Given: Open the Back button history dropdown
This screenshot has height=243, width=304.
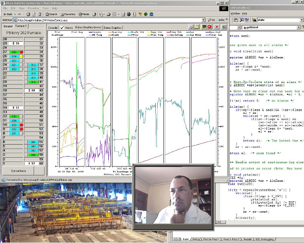Looking at the screenshot, I should point(15,14).
